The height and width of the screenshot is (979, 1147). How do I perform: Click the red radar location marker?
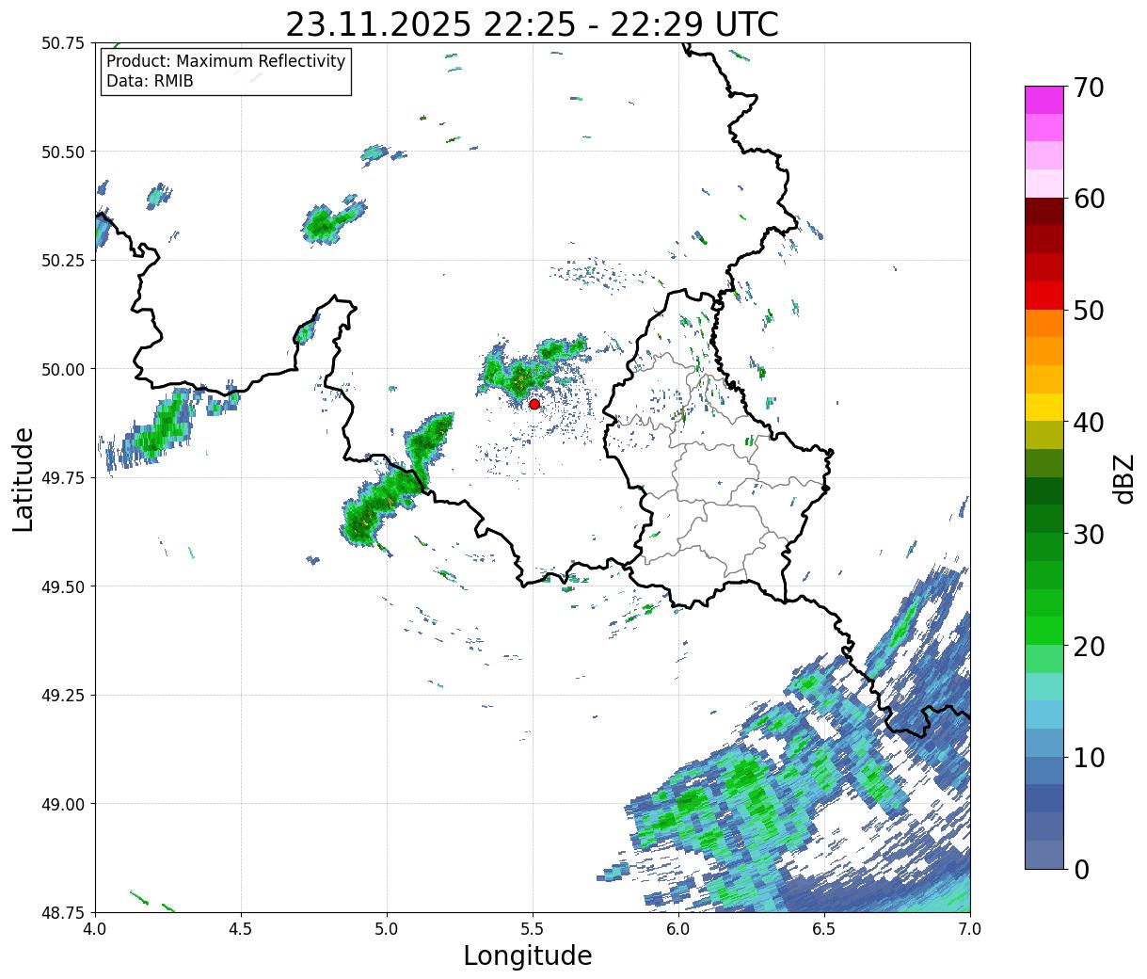pyautogui.click(x=534, y=404)
